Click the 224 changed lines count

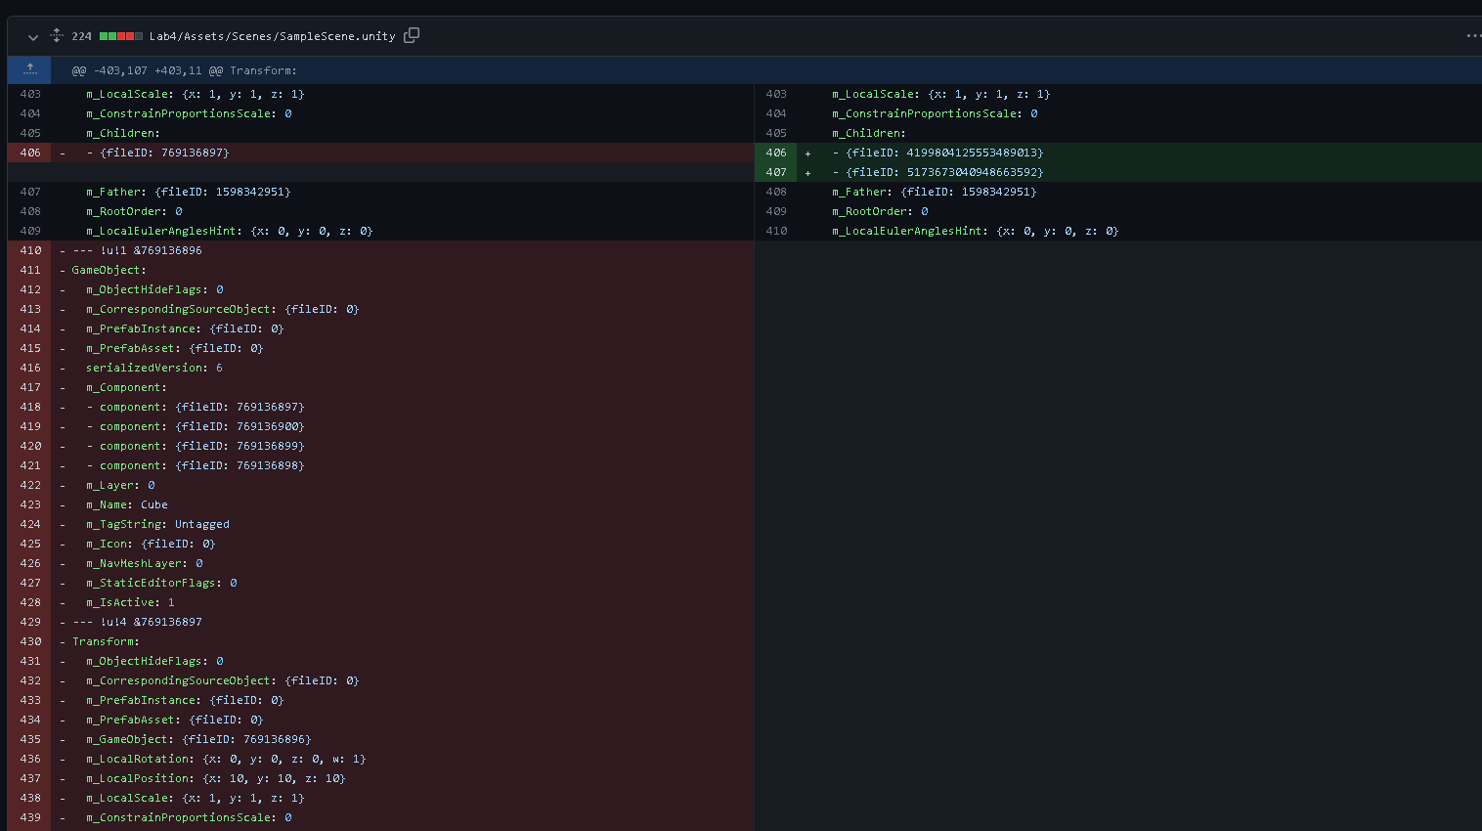click(81, 36)
